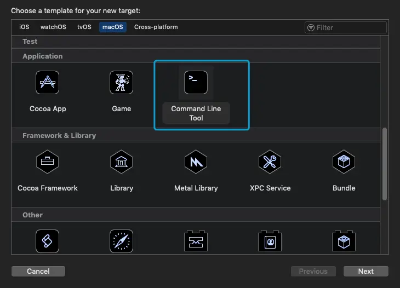Switch to the iOS tab
Viewport: 400px width, 288px height.
[24, 27]
